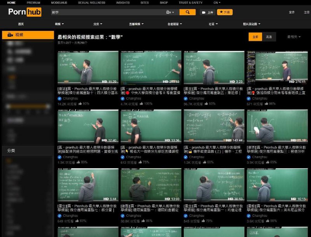Image resolution: width=311 pixels, height=237 pixels.
Task: Click the thumbs-up icon next to the 85% rating
Action: coord(206,103)
